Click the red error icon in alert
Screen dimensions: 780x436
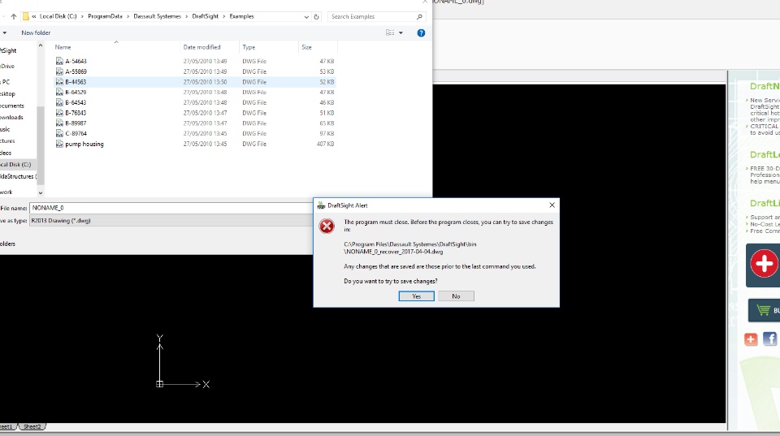(x=327, y=227)
